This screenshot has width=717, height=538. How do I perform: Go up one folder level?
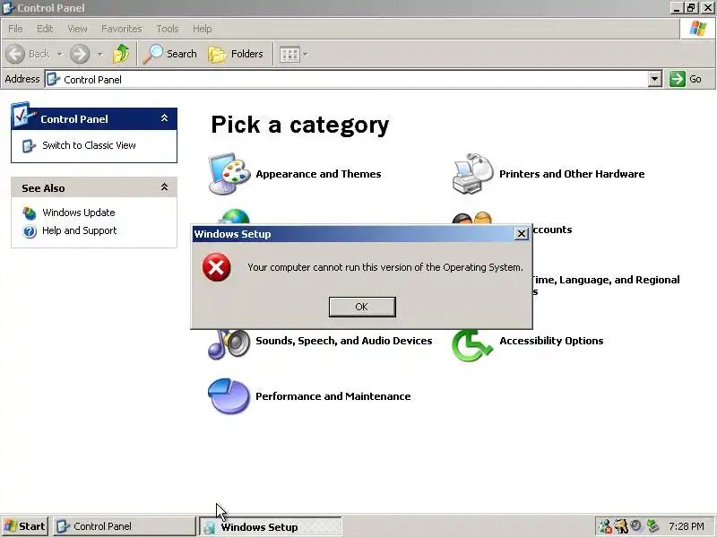tap(121, 54)
